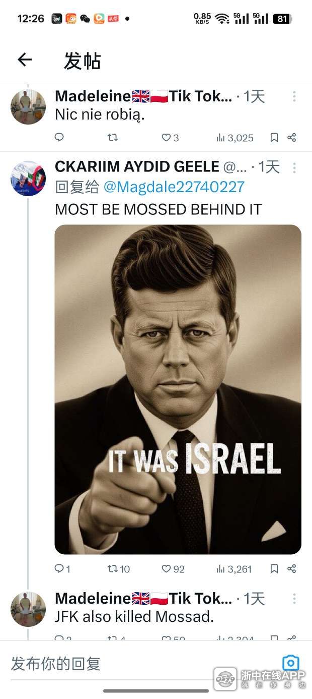The width and height of the screenshot is (312, 699).
Task: Reply to the "MOST BE MOSSED" post
Action: click(59, 568)
